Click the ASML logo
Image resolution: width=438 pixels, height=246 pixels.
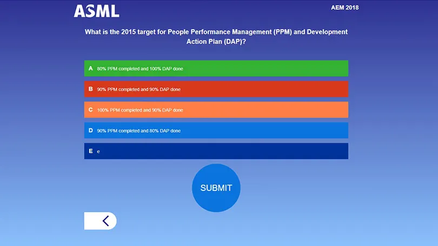tap(97, 11)
